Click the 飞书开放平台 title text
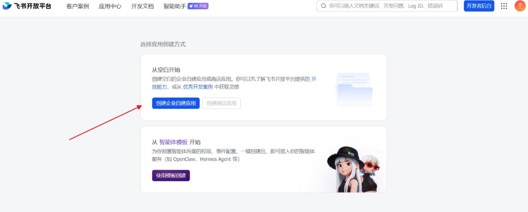The image size is (528, 212). coord(33,6)
